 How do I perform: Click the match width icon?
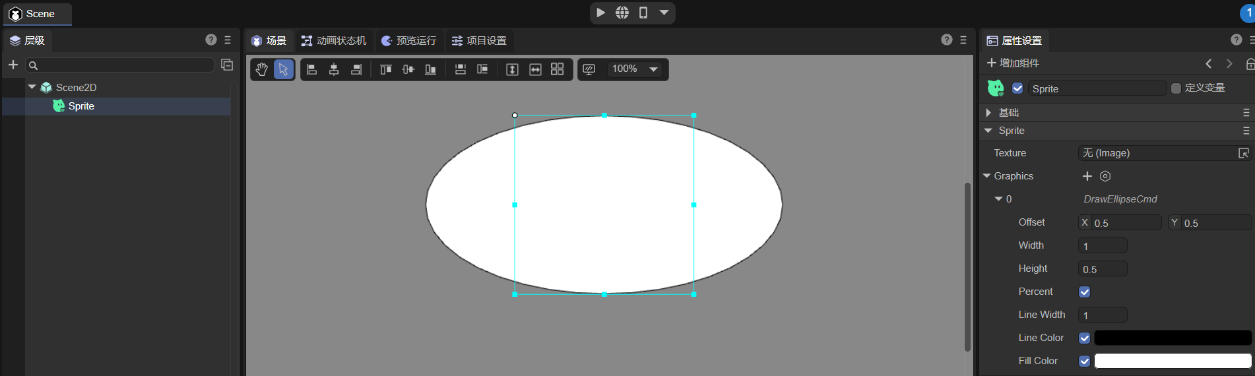(x=535, y=69)
